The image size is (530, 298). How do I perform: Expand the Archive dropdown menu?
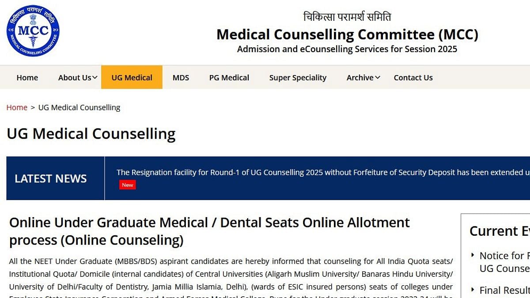point(363,78)
